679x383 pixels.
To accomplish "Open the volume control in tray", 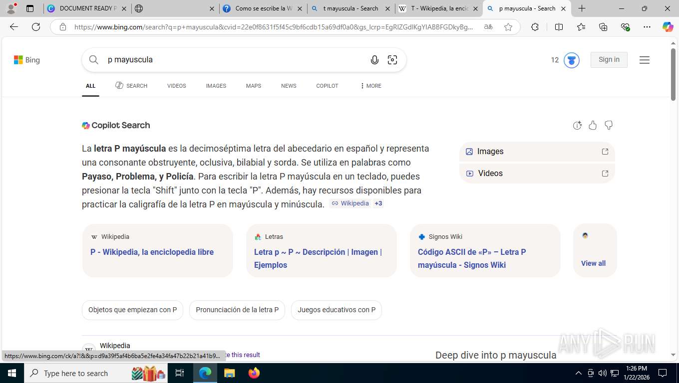I will coord(603,373).
